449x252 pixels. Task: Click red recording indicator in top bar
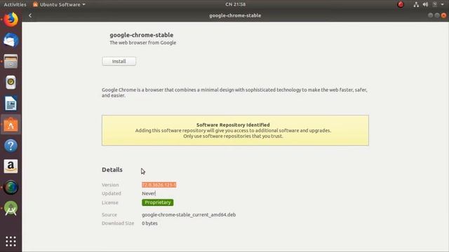(401, 4)
